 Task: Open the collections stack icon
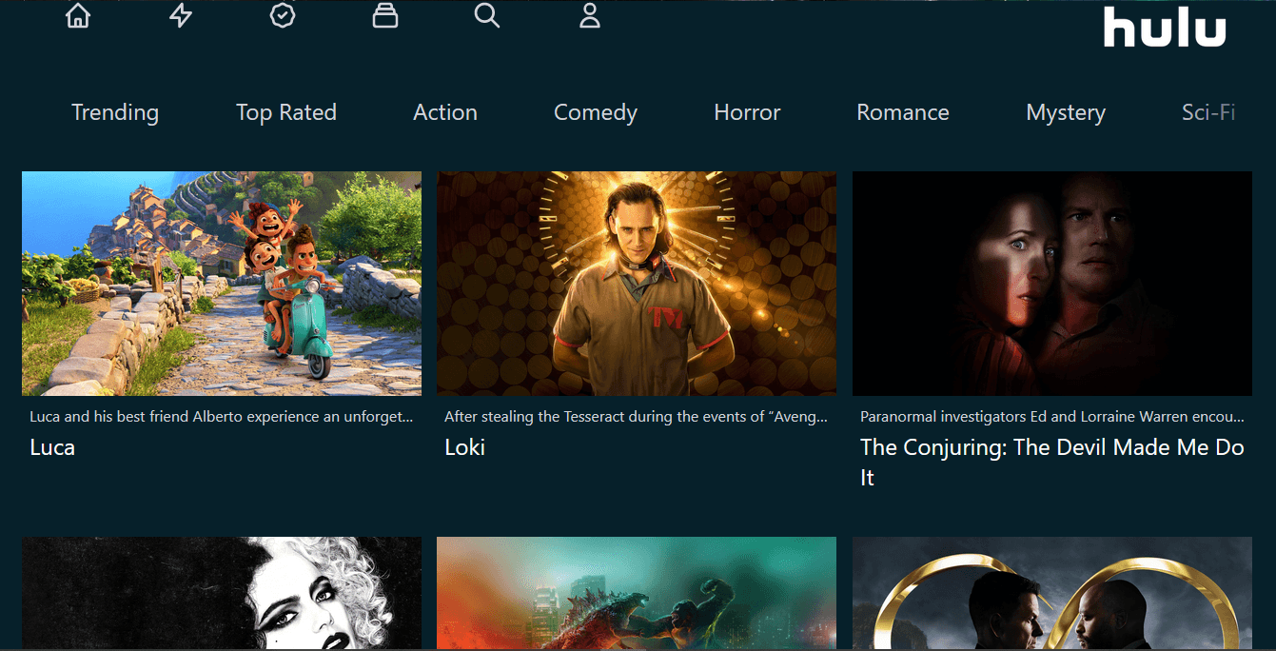385,16
